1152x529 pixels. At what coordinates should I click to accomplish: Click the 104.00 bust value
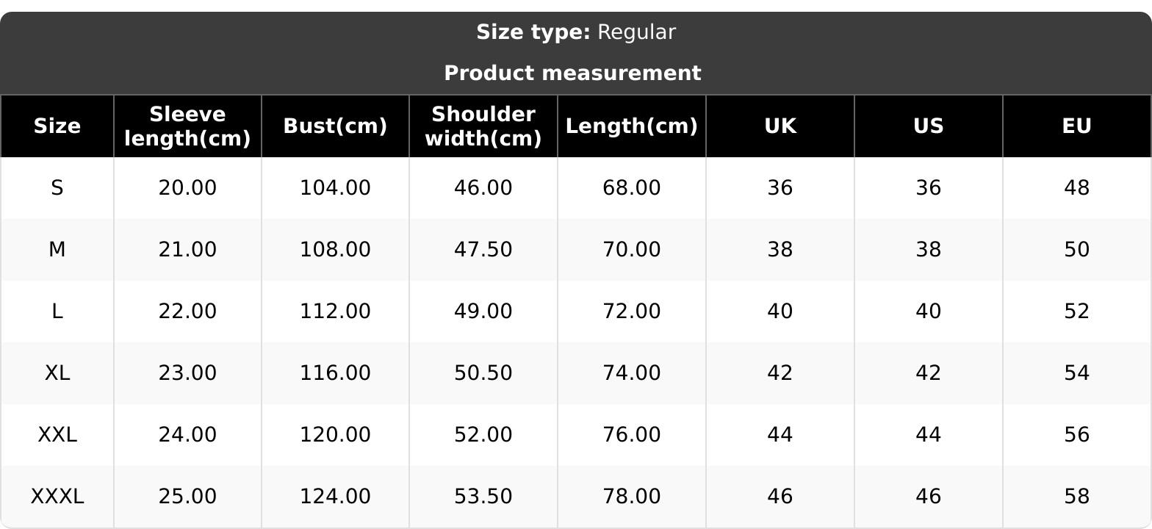pos(335,188)
